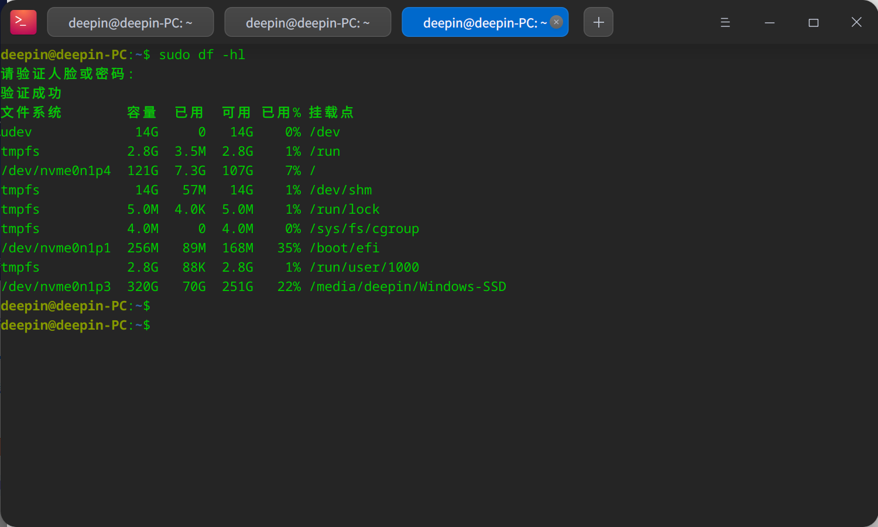
Task: Click the /boot/efi mount point text
Action: (344, 248)
